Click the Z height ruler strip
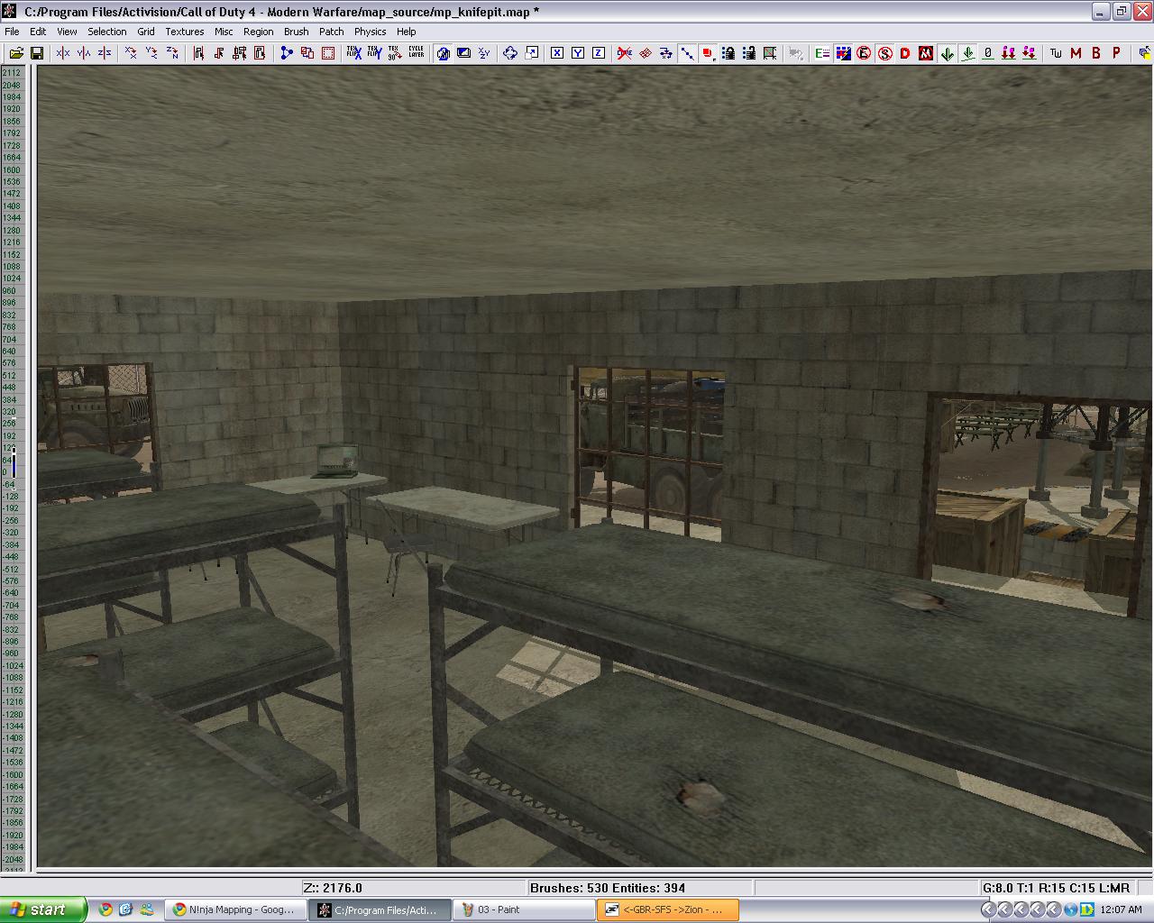 click(14, 470)
